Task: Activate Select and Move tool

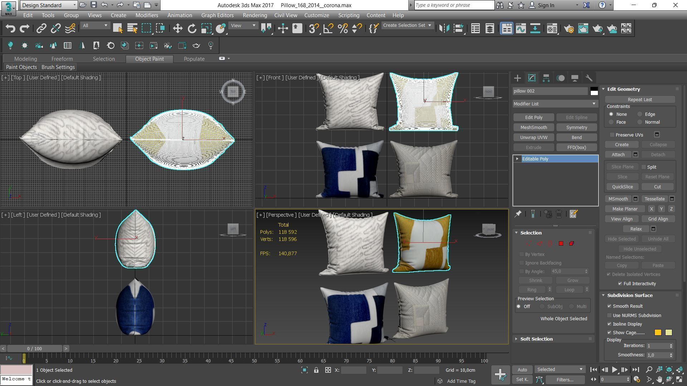Action: tap(177, 29)
